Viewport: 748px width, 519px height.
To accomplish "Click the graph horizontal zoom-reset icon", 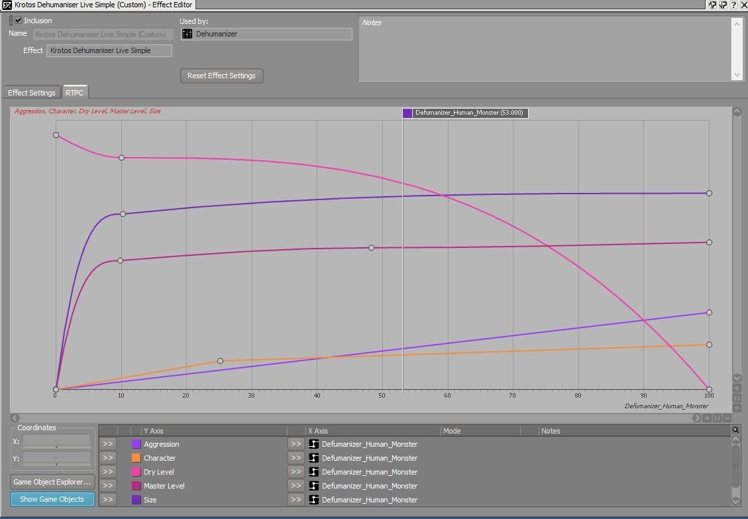I will click(717, 418).
